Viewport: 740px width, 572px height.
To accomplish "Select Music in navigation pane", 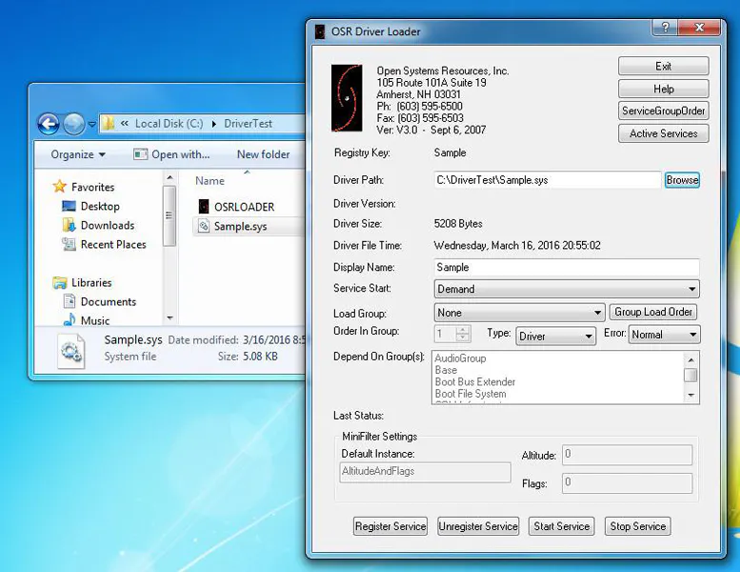I will click(x=95, y=320).
